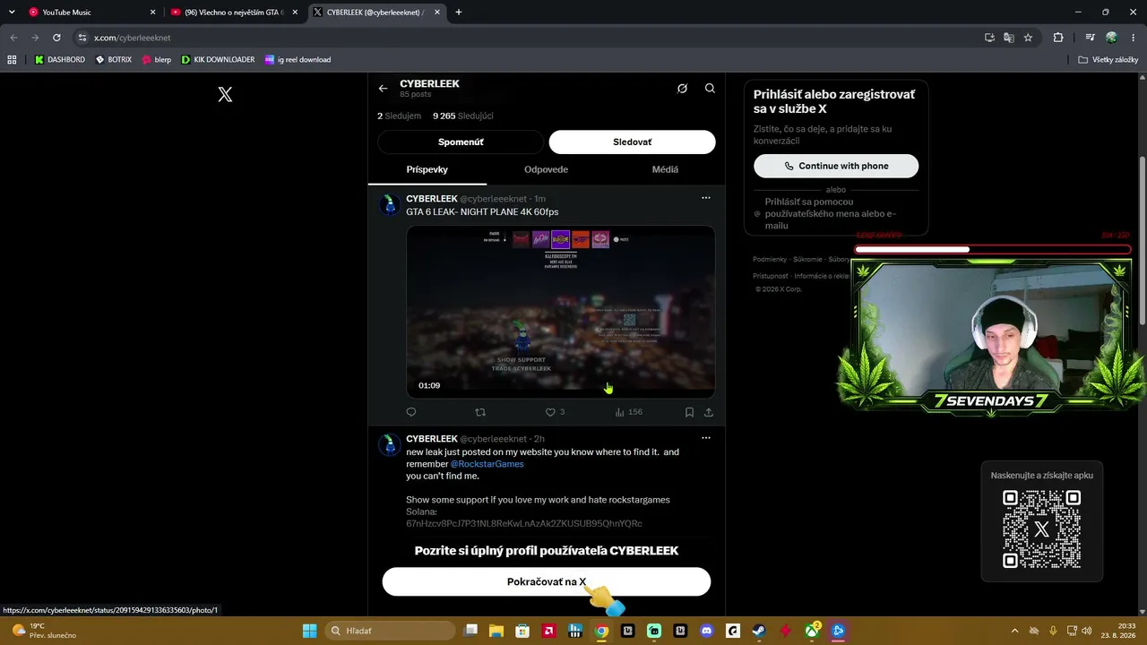Go back using the profile header arrow
This screenshot has height=645, width=1147.
tap(383, 89)
